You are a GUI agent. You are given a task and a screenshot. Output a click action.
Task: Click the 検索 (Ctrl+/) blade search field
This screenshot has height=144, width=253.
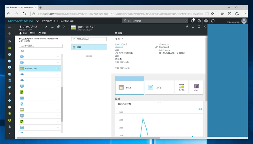pos(89,39)
